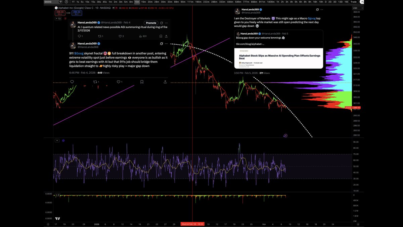Select the 1409m timeframe

click(x=271, y=2)
